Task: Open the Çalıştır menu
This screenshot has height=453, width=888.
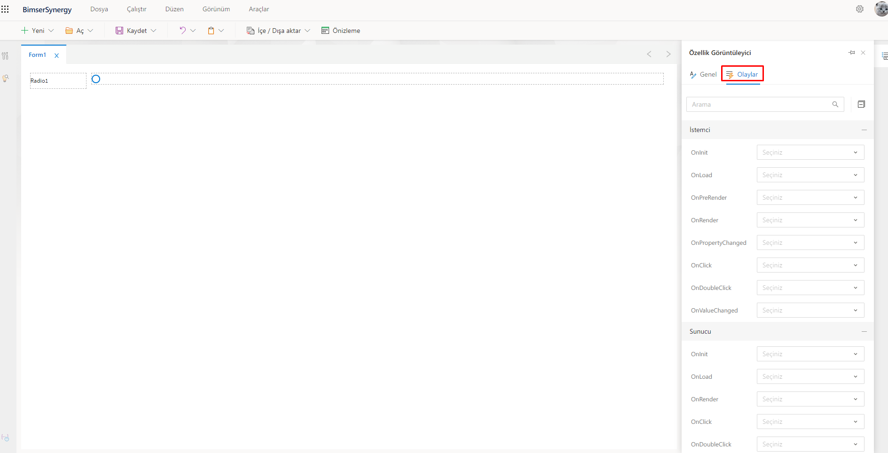Action: [x=137, y=9]
